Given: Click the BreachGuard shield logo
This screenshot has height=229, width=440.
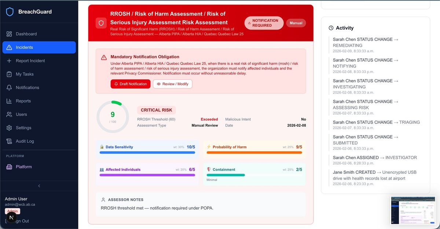Looking at the screenshot, I should tap(10, 11).
